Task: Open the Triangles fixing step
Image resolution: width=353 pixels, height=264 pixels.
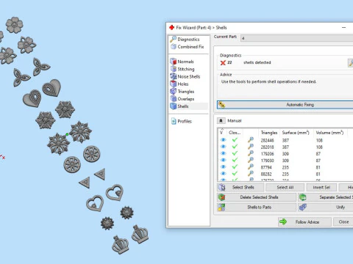Action: [x=182, y=92]
